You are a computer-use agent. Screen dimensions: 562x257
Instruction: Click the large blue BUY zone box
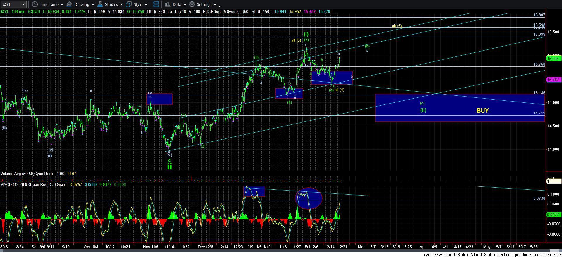[x=460, y=108]
